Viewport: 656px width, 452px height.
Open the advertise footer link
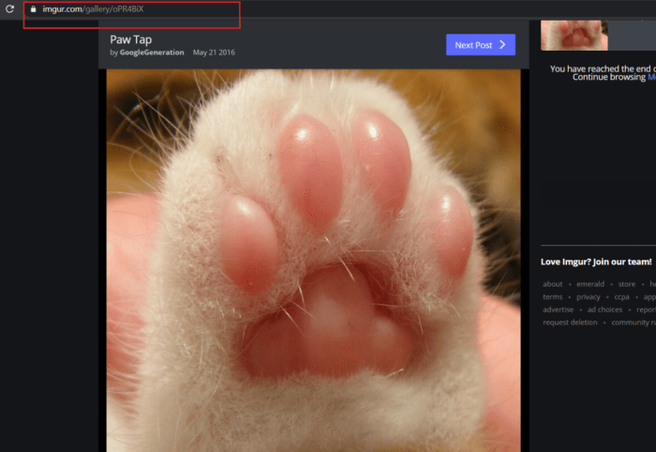coord(559,309)
